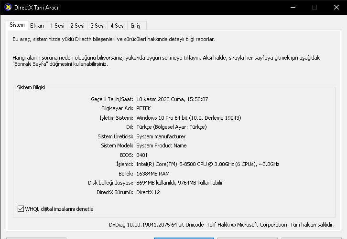This screenshot has width=347, height=239.
Task: Go to the 3 Sesi tab
Action: tap(98, 26)
